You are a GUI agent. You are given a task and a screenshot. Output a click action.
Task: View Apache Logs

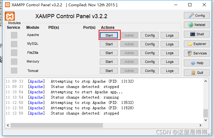(x=170, y=35)
